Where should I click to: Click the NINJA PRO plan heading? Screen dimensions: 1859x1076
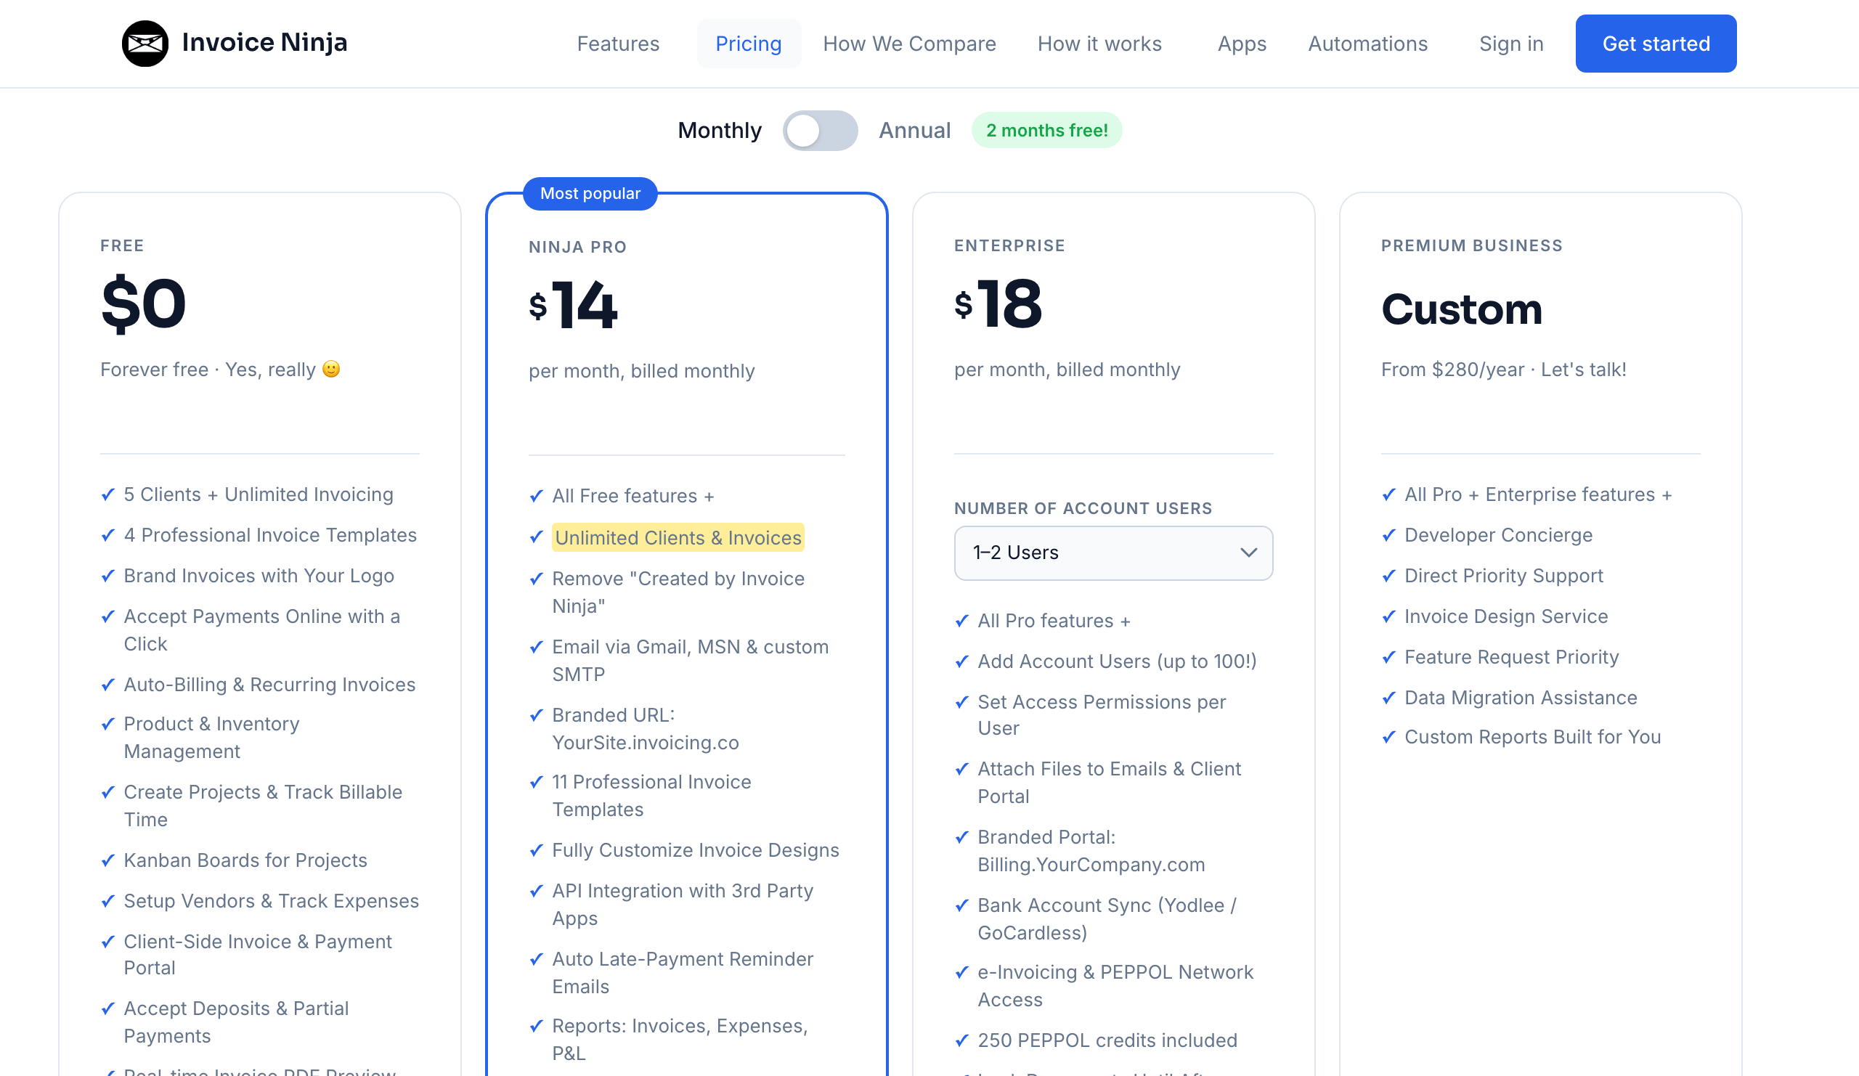(577, 247)
